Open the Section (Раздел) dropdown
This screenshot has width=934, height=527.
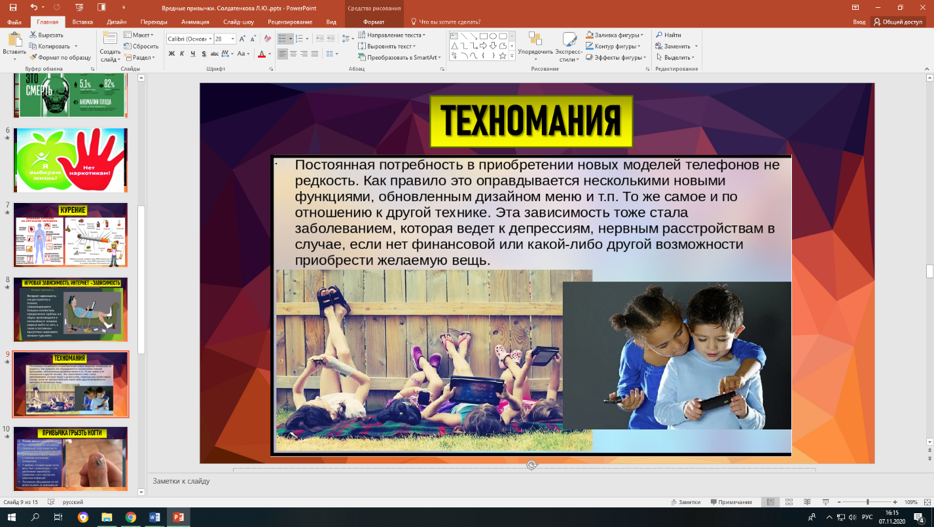pos(139,58)
